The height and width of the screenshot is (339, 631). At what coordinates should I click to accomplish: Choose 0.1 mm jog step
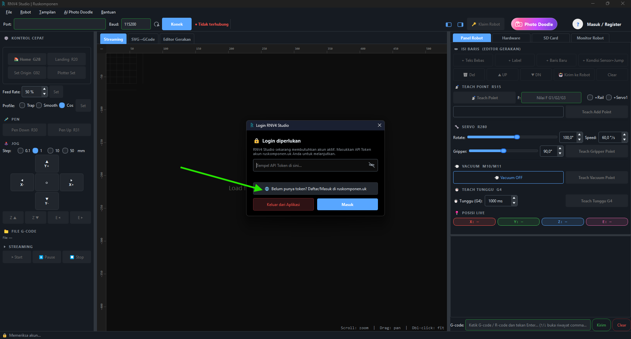[21, 151]
